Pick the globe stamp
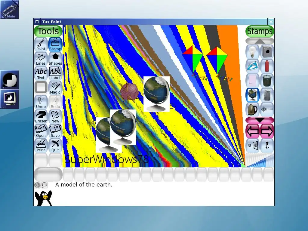308x231 pixels. [253, 95]
